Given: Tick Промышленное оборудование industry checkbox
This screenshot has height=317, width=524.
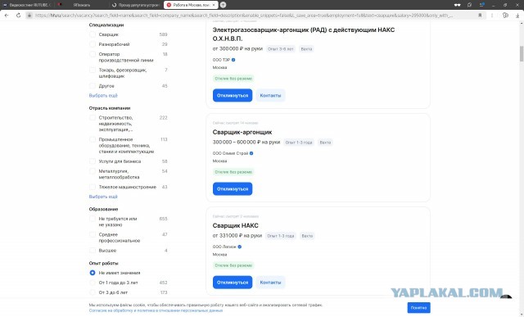Looking at the screenshot, I should pyautogui.click(x=93, y=139).
